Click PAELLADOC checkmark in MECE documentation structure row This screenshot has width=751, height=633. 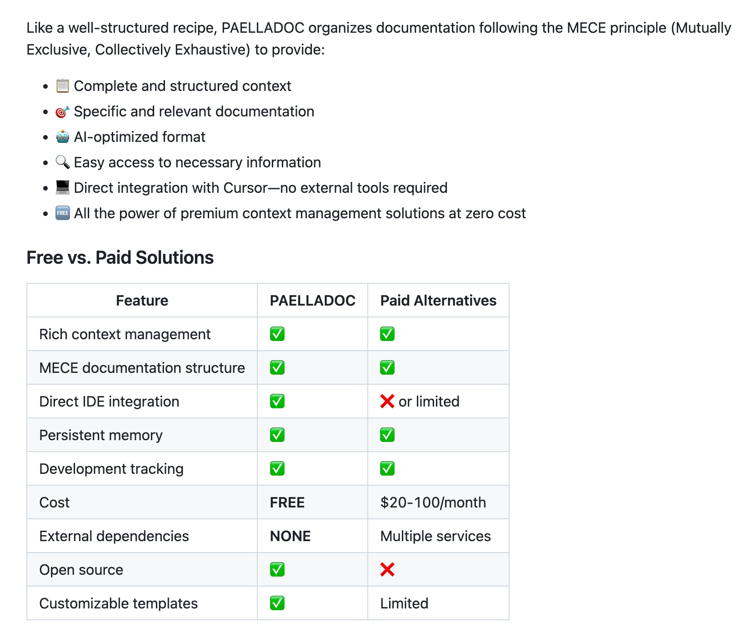coord(277,367)
